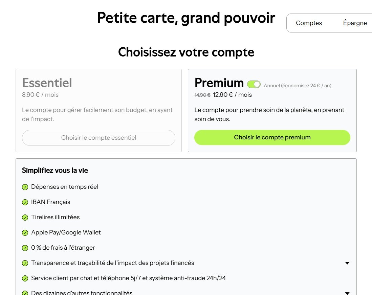Collapse the Transparence et traçabilité disclosure arrow
The width and height of the screenshot is (372, 295).
pyautogui.click(x=348, y=263)
